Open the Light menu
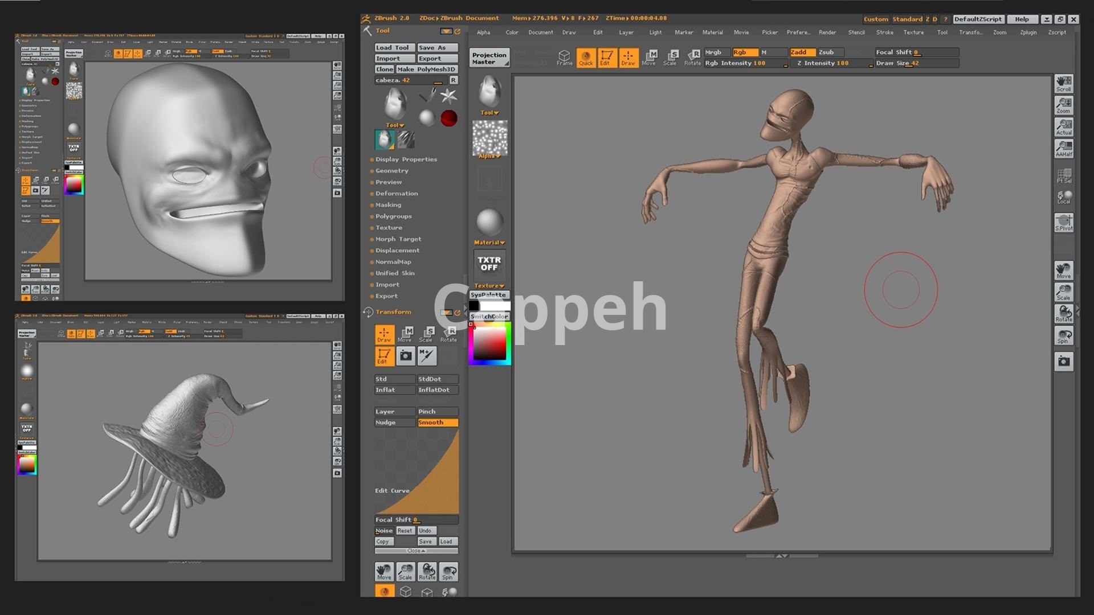The image size is (1094, 615). pyautogui.click(x=655, y=32)
